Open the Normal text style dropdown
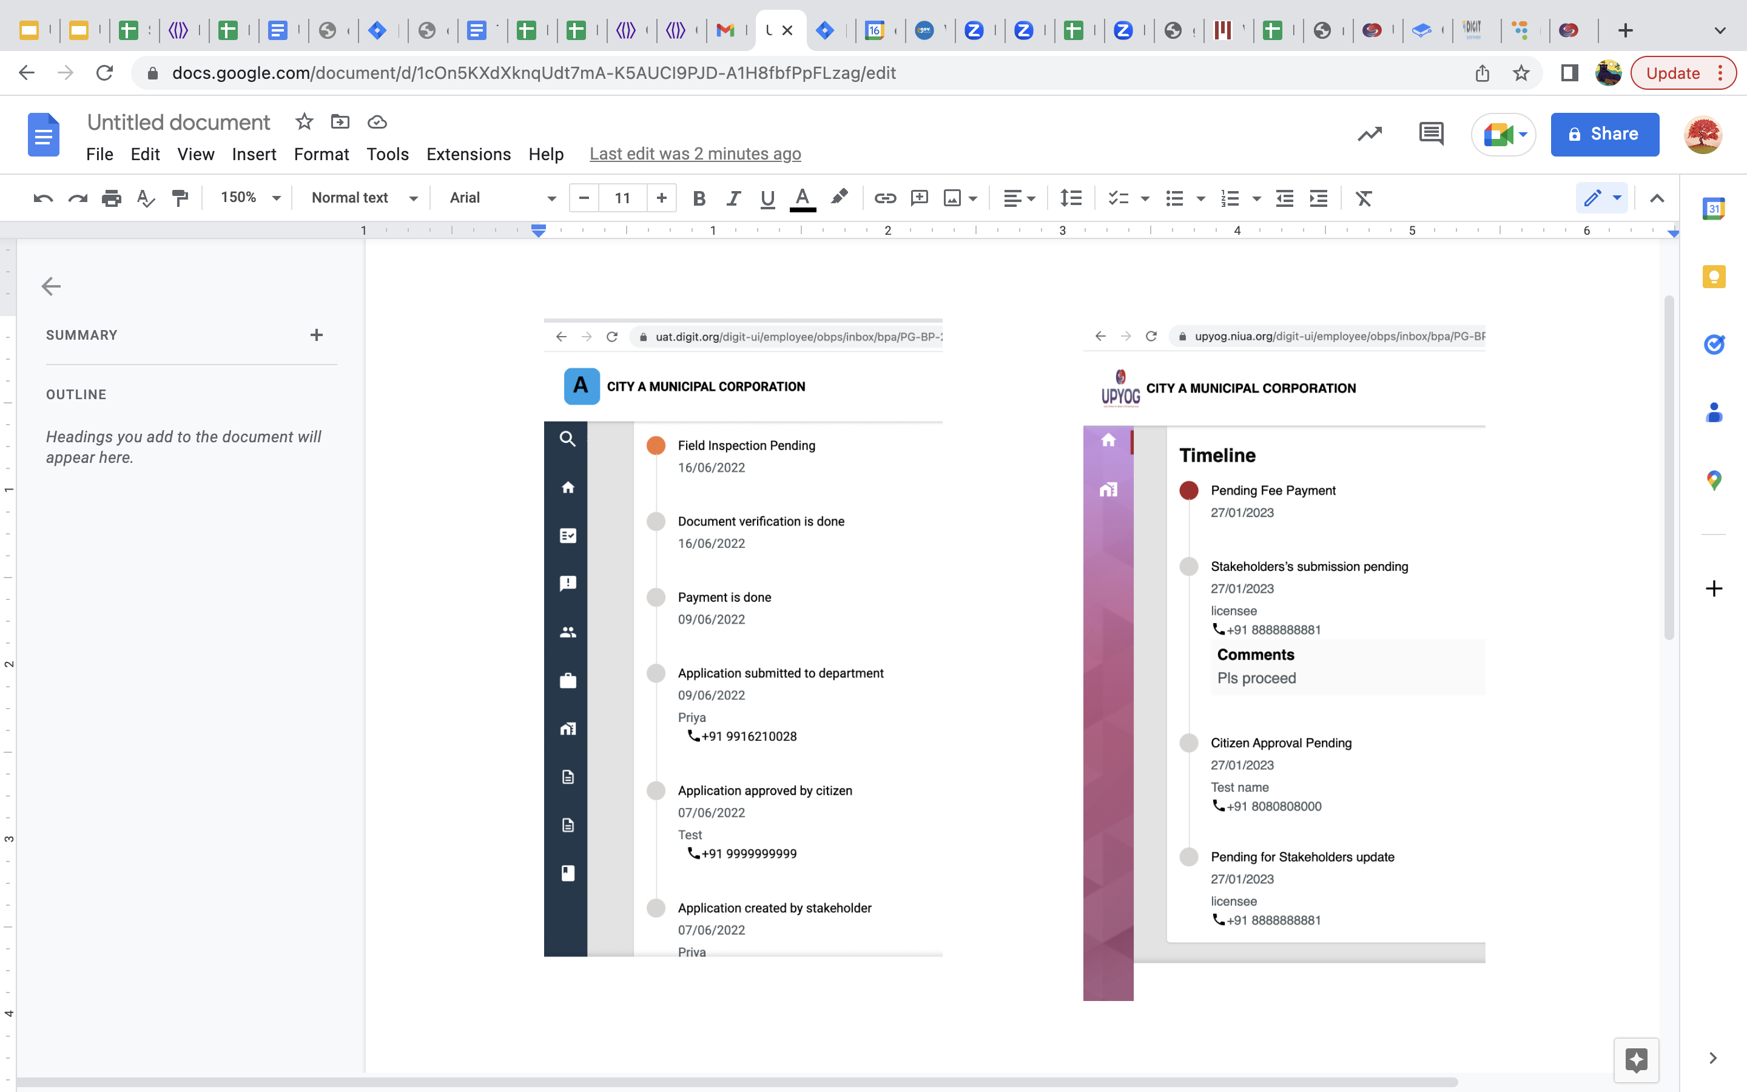 pos(364,198)
